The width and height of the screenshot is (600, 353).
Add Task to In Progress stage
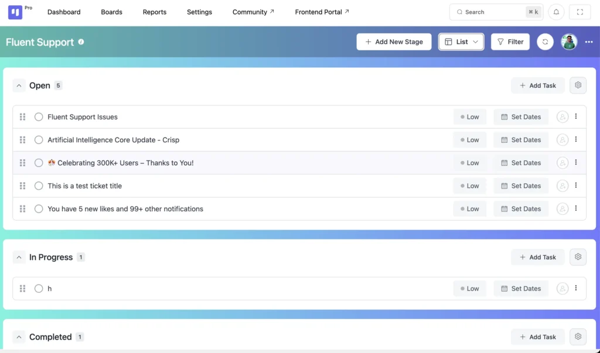tap(538, 257)
